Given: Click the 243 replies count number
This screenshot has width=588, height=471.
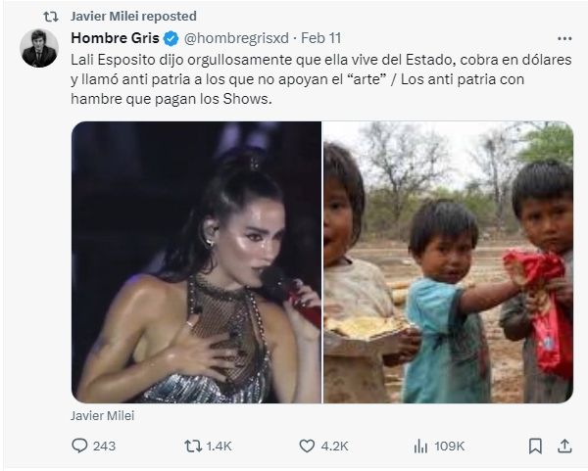Looking at the screenshot, I should tap(103, 446).
